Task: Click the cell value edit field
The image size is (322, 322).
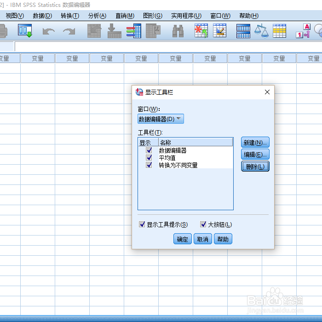Action: pos(168,46)
